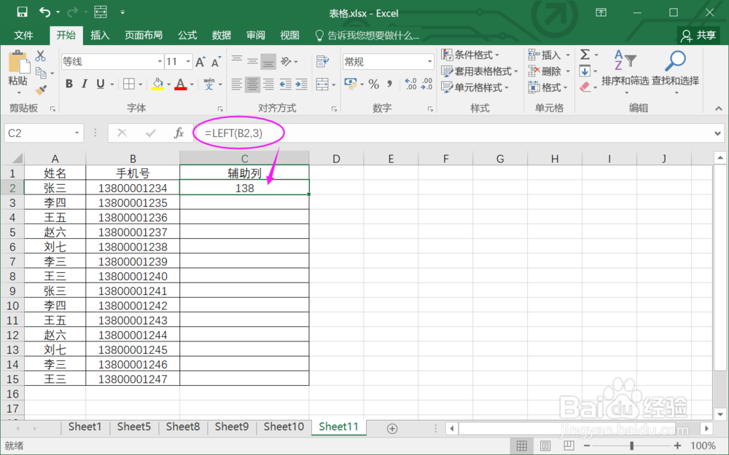The image size is (729, 455).
Task: Open Cell Styles dropdown
Action: (475, 87)
